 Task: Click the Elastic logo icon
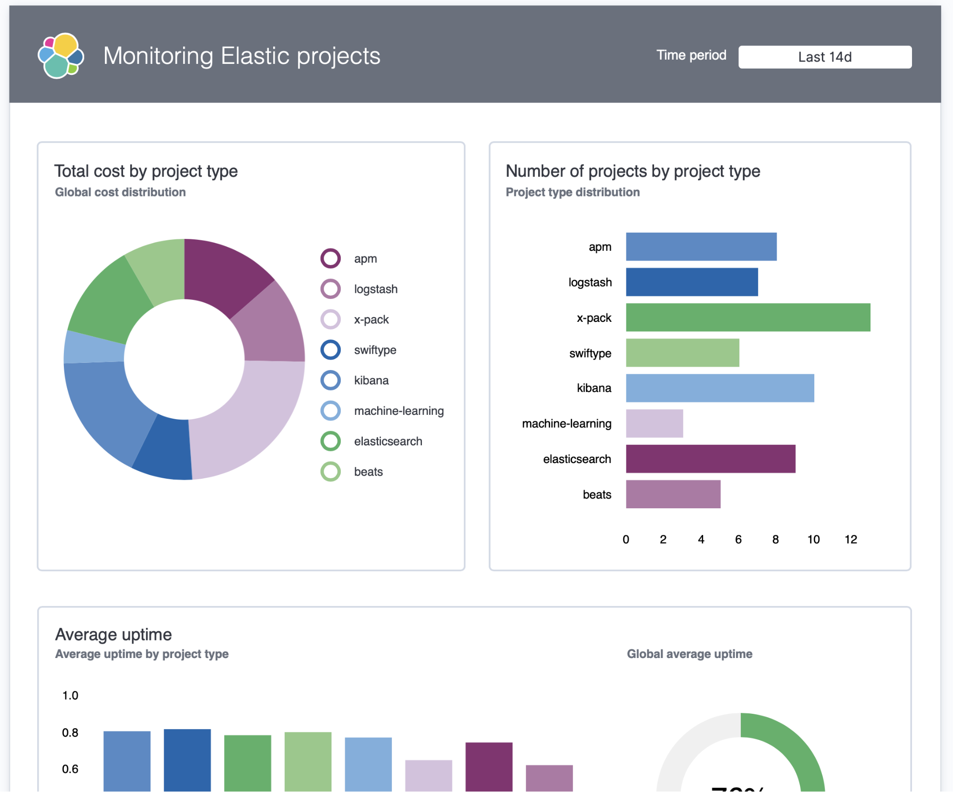click(61, 56)
